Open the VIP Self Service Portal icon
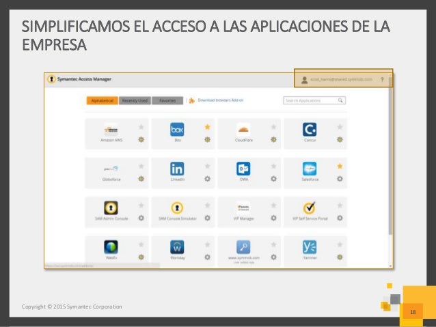The image size is (436, 327). [310, 208]
